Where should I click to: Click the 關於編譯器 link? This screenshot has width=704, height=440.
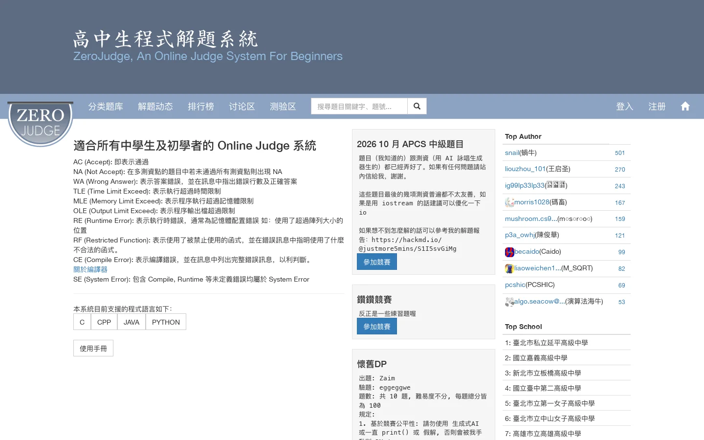pyautogui.click(x=90, y=269)
